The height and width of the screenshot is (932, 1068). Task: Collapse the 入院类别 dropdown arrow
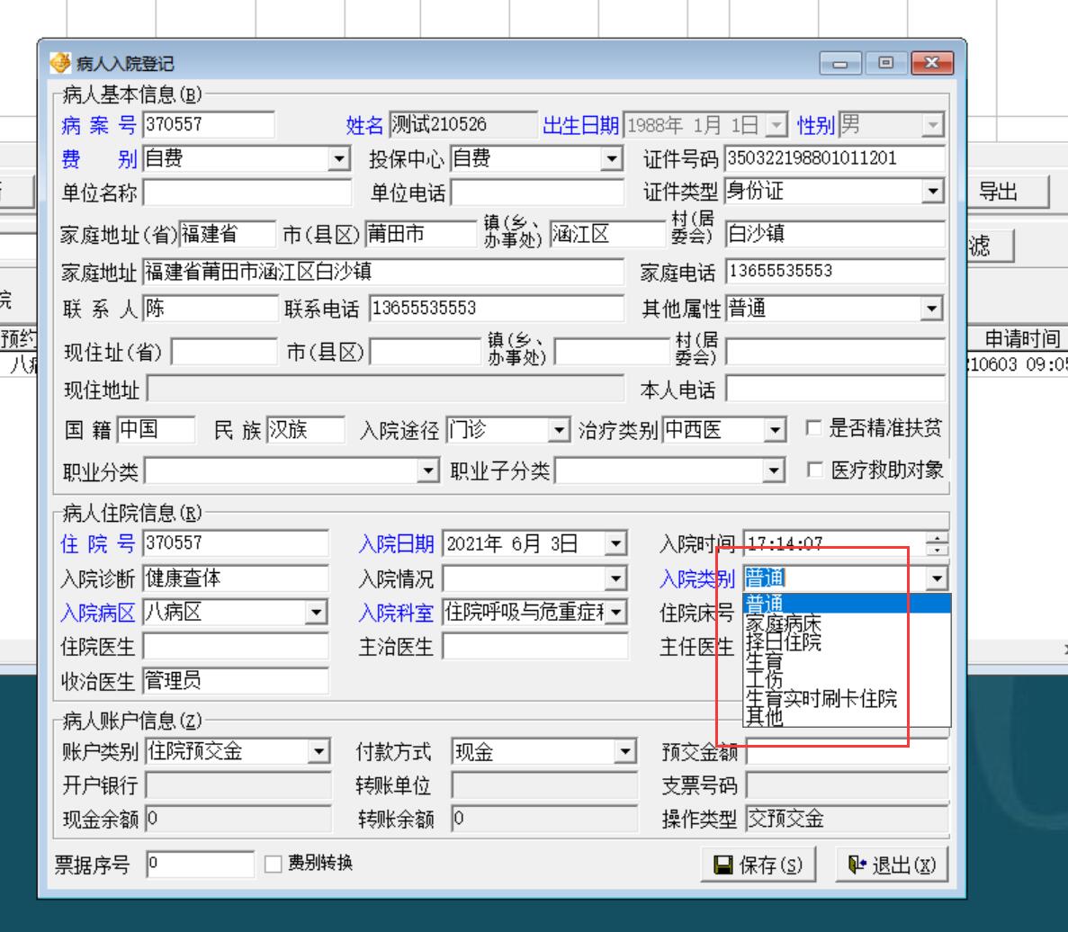(x=938, y=578)
